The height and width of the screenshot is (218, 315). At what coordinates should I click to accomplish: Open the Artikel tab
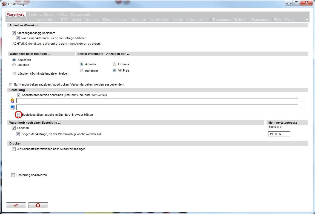coord(177,20)
